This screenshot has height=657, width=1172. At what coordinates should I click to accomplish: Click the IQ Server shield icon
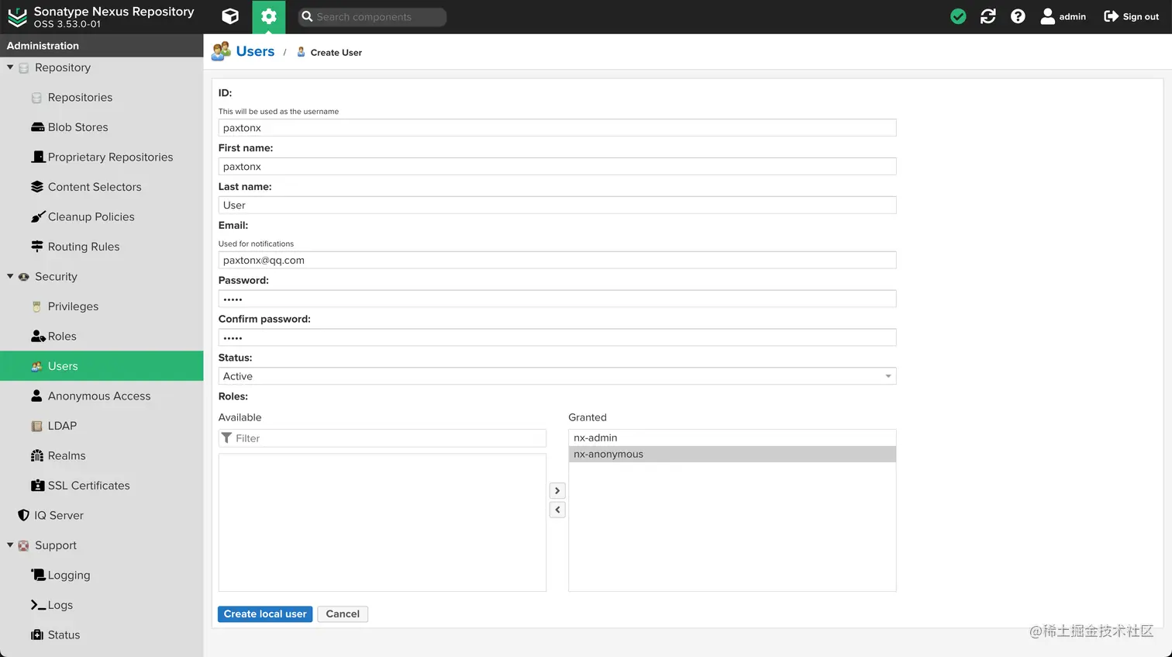click(23, 515)
